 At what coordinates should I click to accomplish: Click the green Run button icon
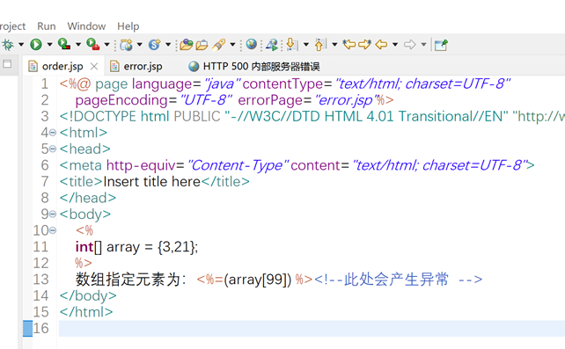(x=36, y=45)
